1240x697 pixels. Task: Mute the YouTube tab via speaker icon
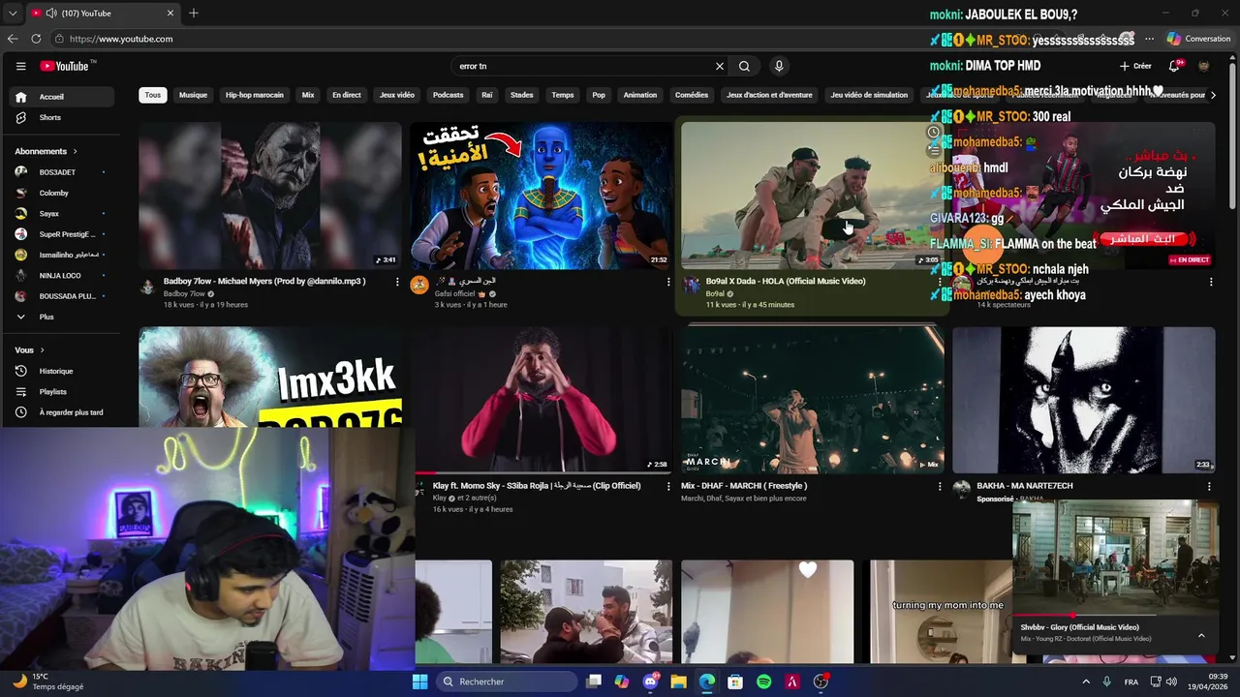50,13
